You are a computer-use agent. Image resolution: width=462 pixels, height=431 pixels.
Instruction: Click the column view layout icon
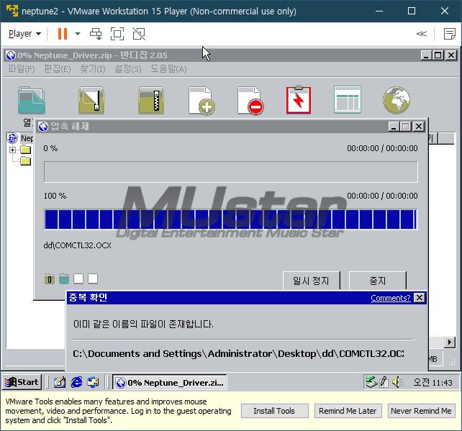[x=348, y=99]
